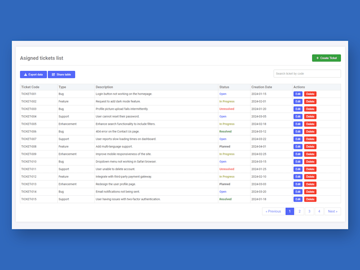This screenshot has height=270, width=360.
Task: Click Enhancement type of TICKET-009
Action: pyautogui.click(x=67, y=154)
